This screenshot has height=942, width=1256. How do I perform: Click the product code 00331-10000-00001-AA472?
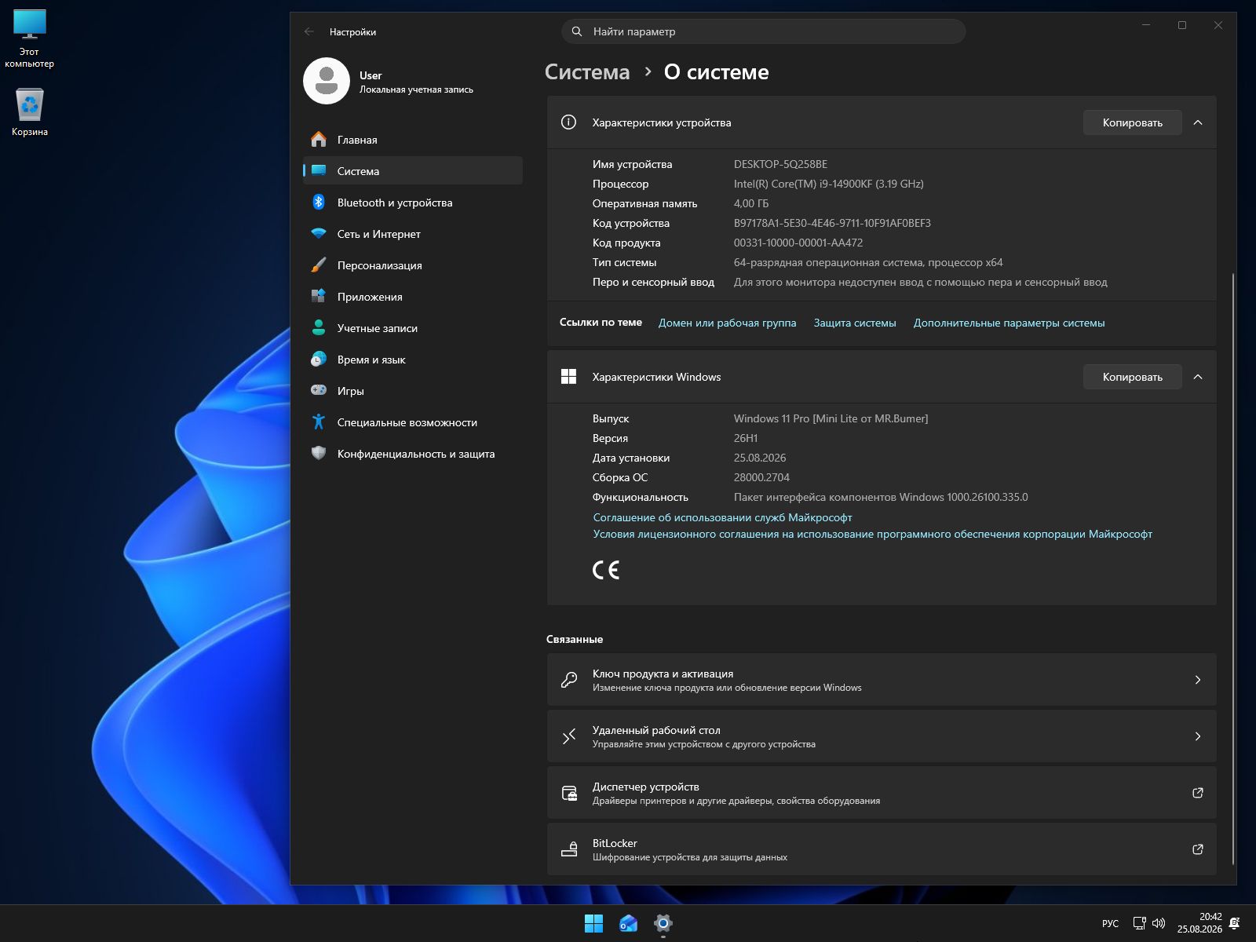tap(798, 243)
